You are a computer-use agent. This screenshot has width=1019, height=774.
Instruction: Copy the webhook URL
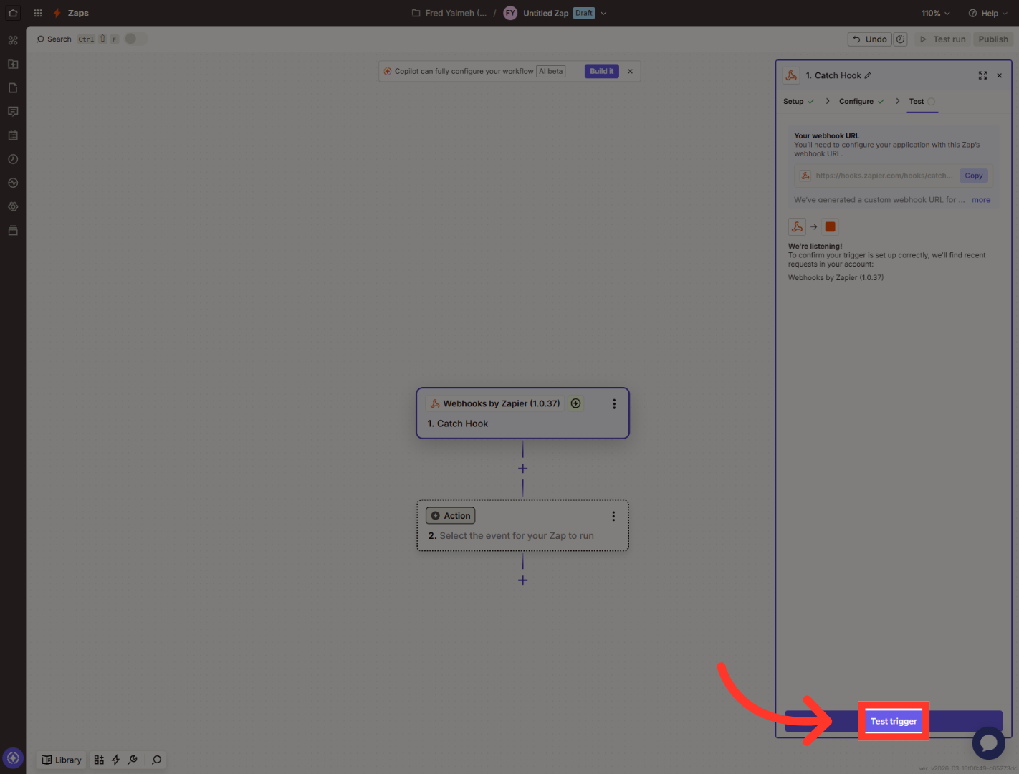(x=974, y=176)
